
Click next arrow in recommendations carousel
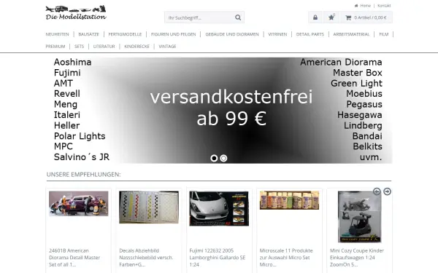click(387, 191)
